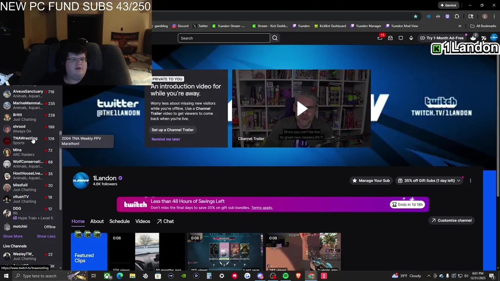
Task: Switch to the Home tab
Action: tap(78, 221)
